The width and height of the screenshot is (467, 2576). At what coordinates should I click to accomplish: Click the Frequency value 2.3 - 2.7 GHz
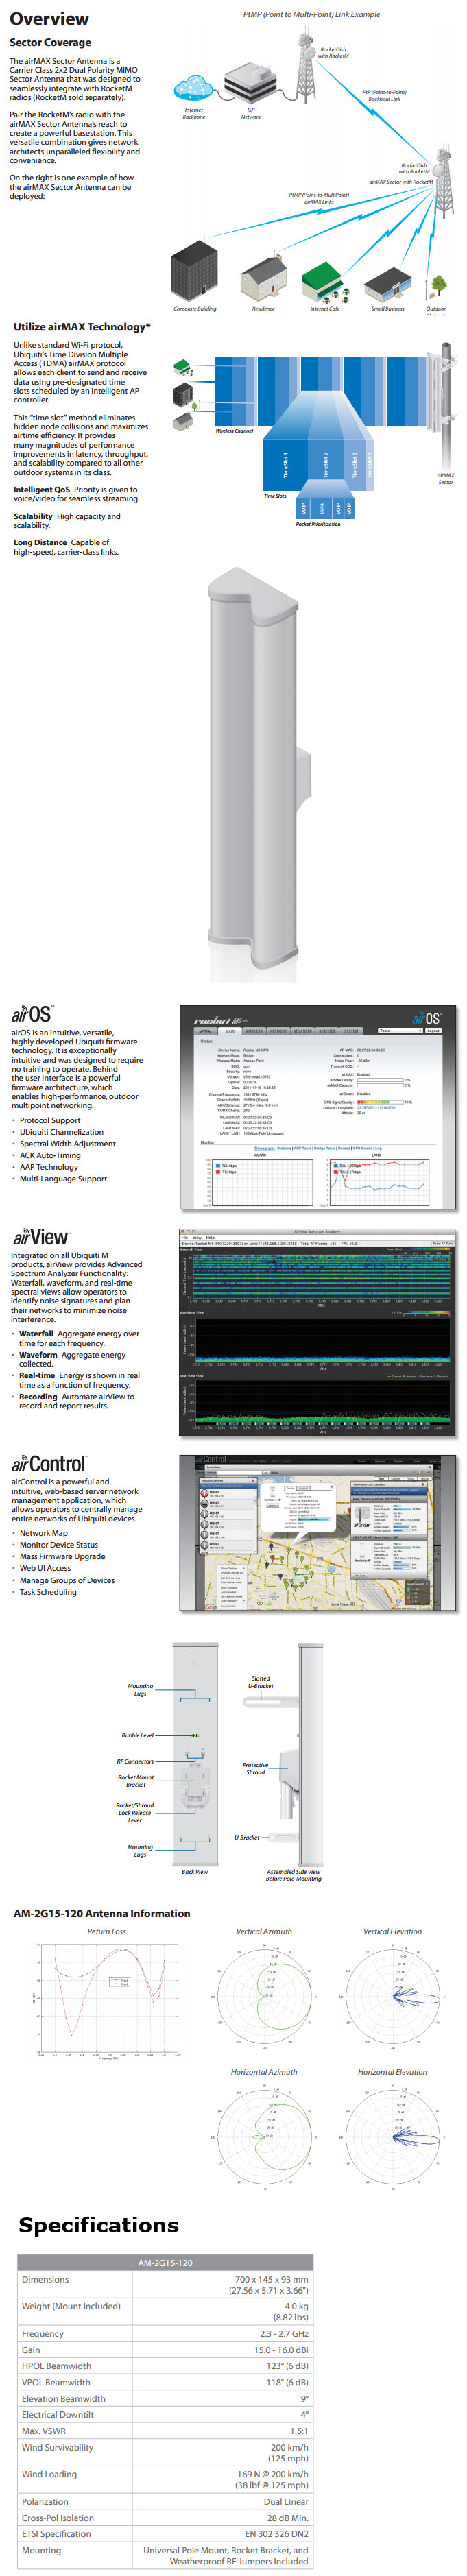(285, 2334)
